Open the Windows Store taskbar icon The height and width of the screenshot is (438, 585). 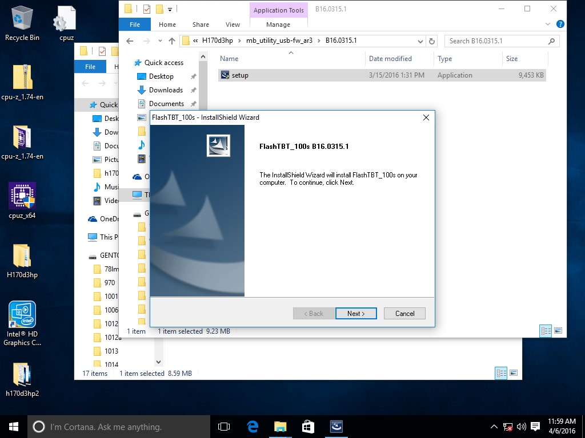point(308,427)
